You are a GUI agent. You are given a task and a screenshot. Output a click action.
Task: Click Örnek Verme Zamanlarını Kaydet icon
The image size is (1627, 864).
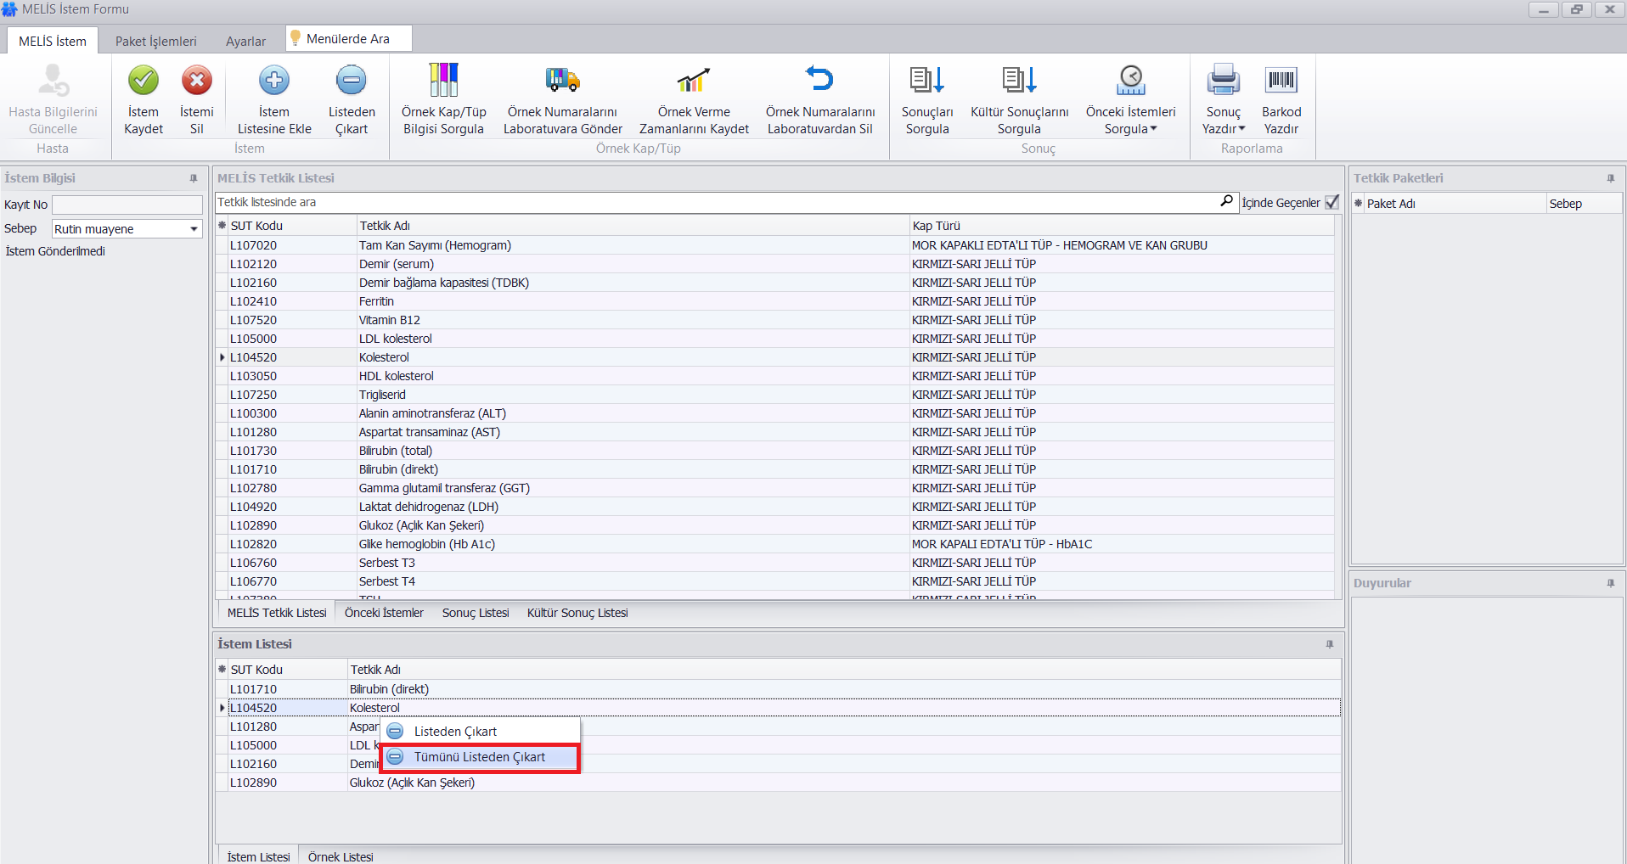693,81
